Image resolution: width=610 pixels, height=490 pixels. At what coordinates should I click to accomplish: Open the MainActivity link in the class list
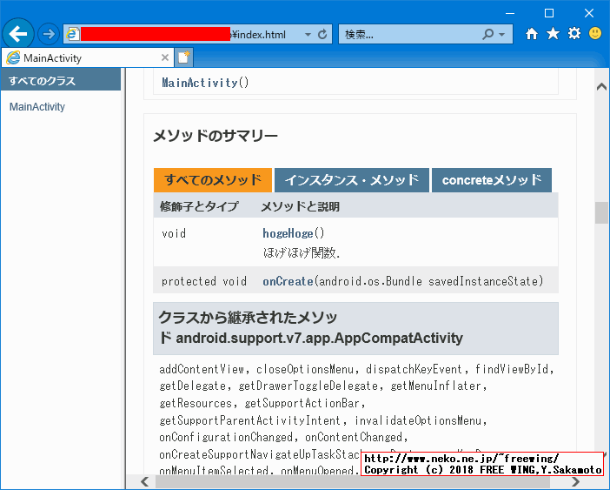[x=37, y=107]
